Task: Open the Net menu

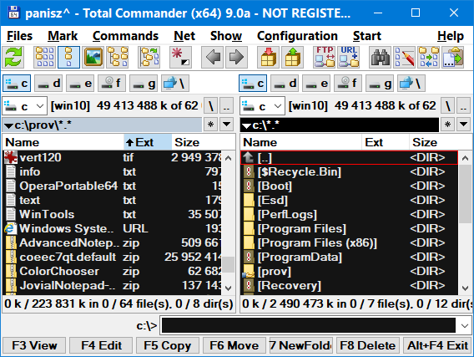Action: [184, 36]
